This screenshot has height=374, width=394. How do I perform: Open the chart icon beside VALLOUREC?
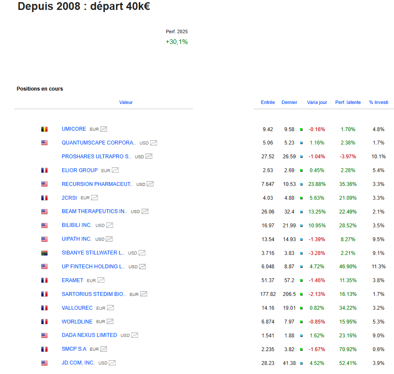(110, 308)
